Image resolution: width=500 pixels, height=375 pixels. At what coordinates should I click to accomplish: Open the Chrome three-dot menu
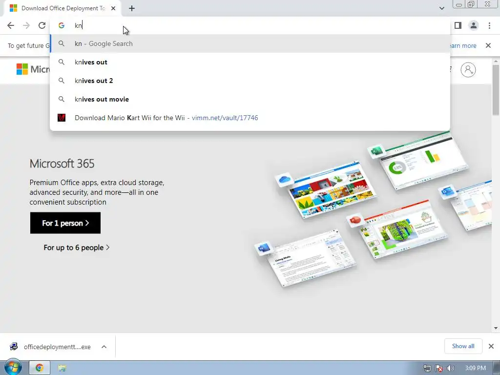click(489, 25)
